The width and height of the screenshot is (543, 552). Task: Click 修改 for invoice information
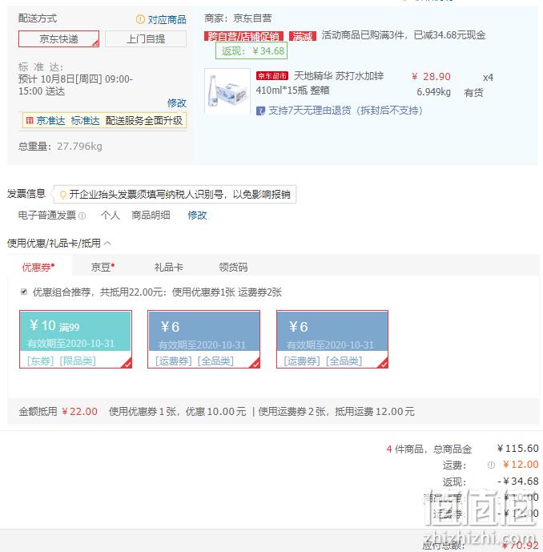pyautogui.click(x=197, y=215)
